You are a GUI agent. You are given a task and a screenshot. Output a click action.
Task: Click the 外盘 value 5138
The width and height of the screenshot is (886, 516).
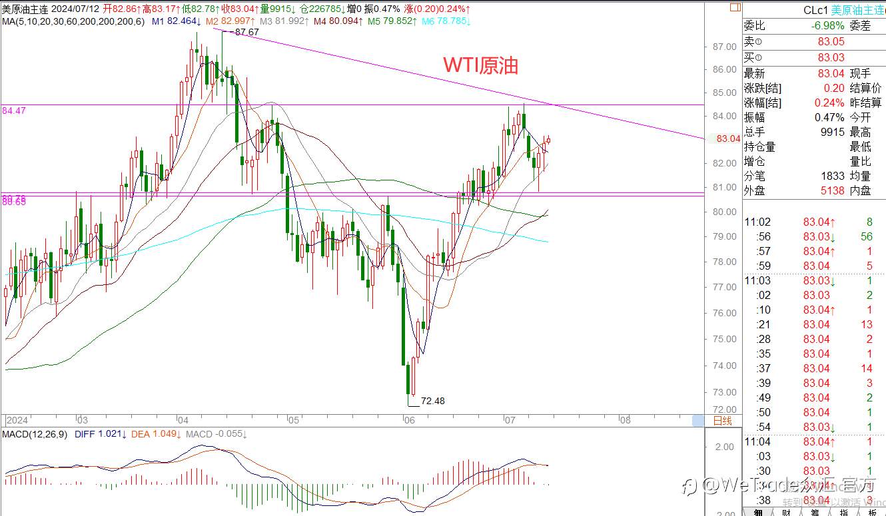(833, 191)
